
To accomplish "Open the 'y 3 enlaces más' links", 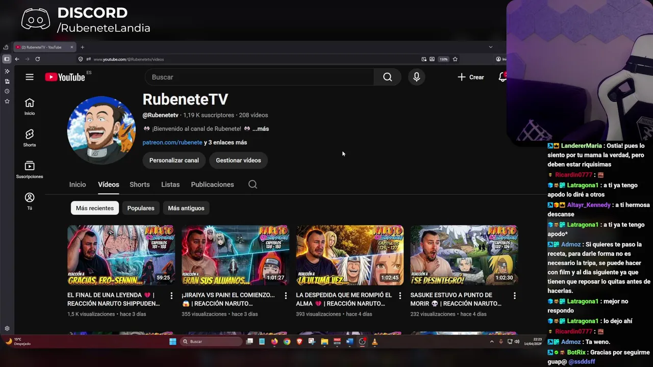I will click(225, 143).
